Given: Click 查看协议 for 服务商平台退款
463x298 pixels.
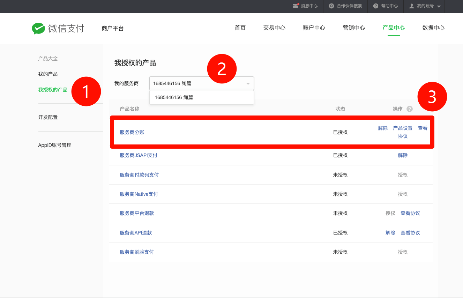Looking at the screenshot, I should coord(410,213).
